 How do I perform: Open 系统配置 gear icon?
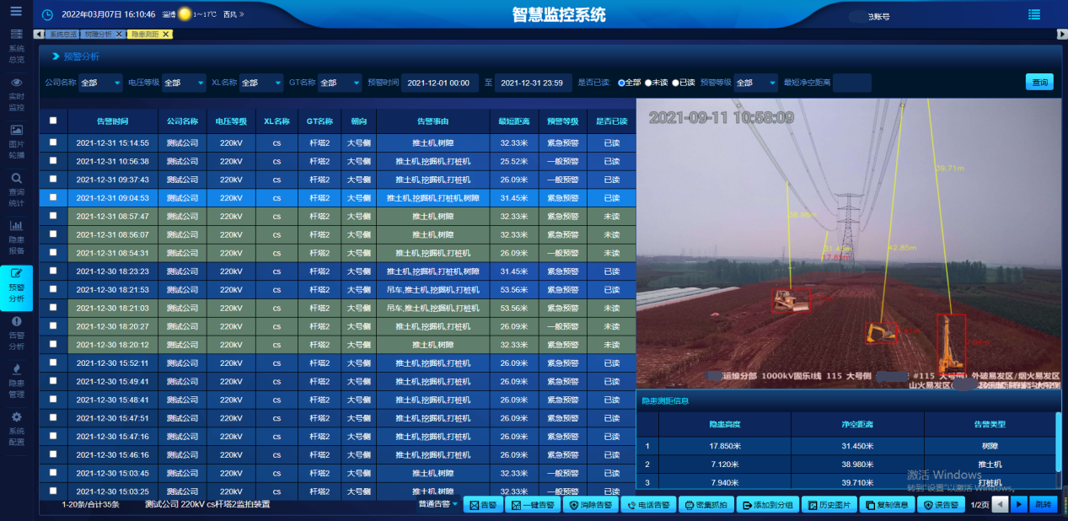(x=16, y=418)
